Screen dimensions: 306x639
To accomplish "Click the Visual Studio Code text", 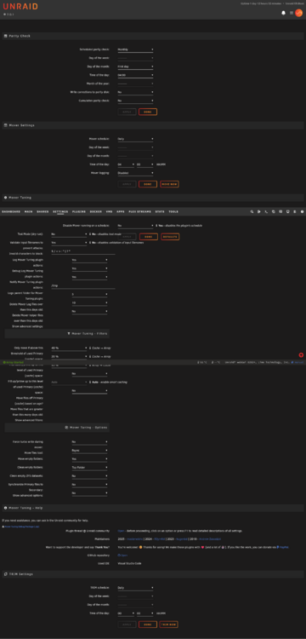I will 129,563.
